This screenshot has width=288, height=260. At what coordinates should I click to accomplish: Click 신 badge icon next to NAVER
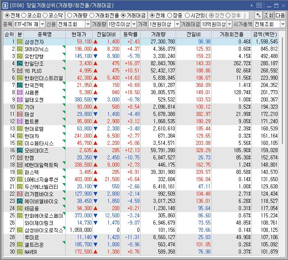[20, 252]
